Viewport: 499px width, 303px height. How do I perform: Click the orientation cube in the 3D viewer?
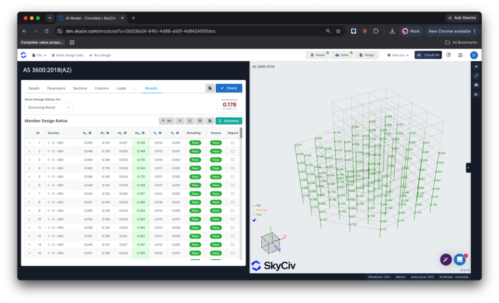270,243
